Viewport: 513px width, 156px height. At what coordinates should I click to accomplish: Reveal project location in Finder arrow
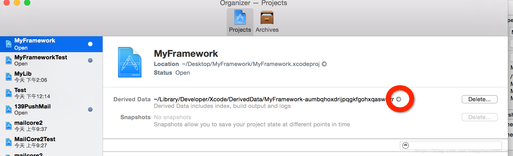324,64
